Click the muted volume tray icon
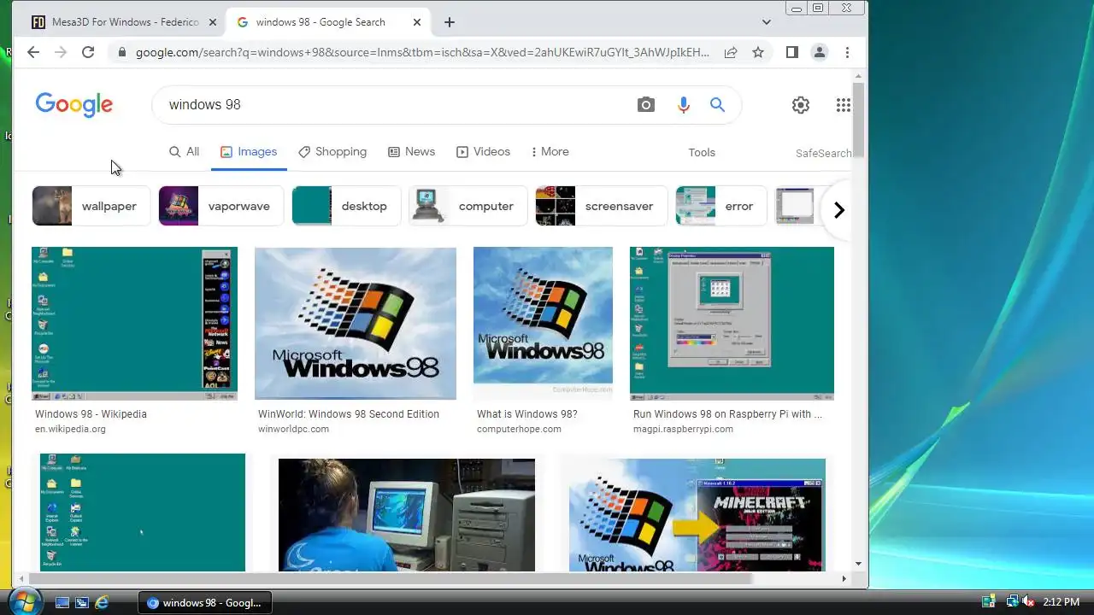1094x615 pixels. coord(1027,602)
